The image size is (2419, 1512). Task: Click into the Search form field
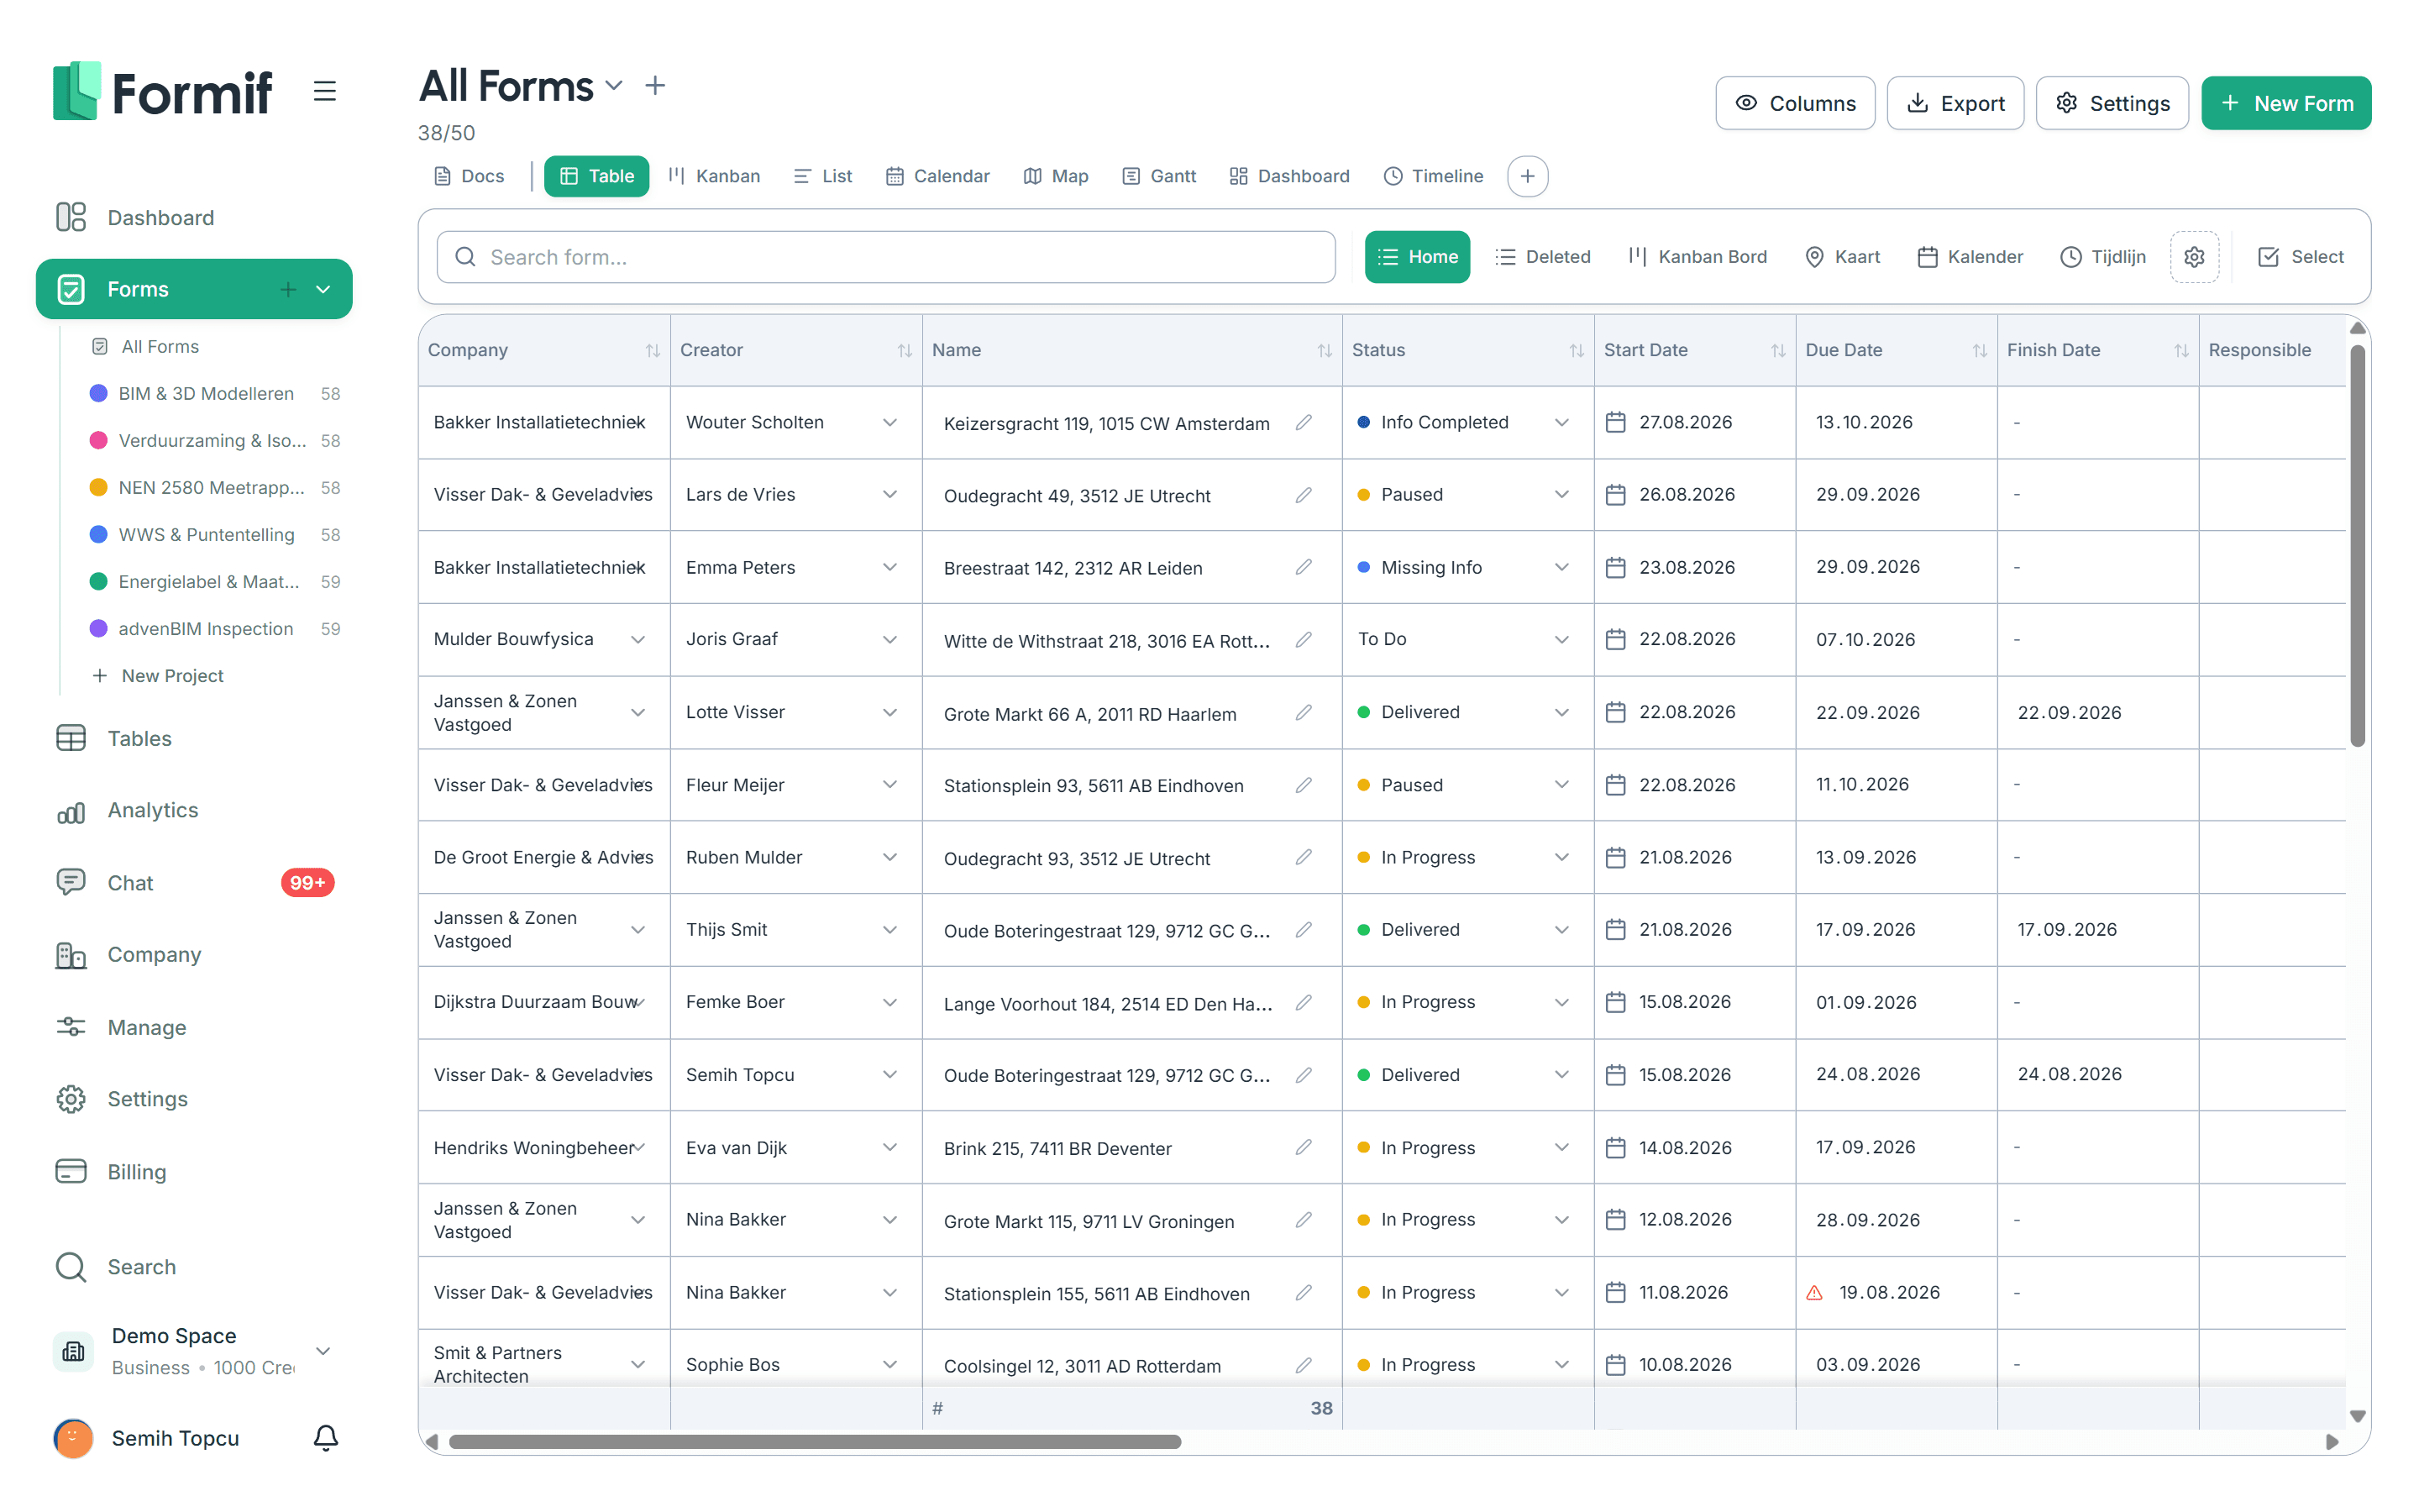coord(885,257)
